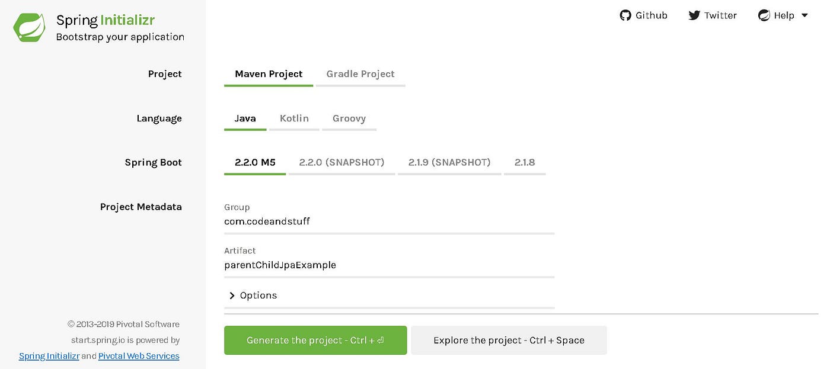Image resolution: width=830 pixels, height=369 pixels.
Task: Explore the project
Action: [509, 340]
